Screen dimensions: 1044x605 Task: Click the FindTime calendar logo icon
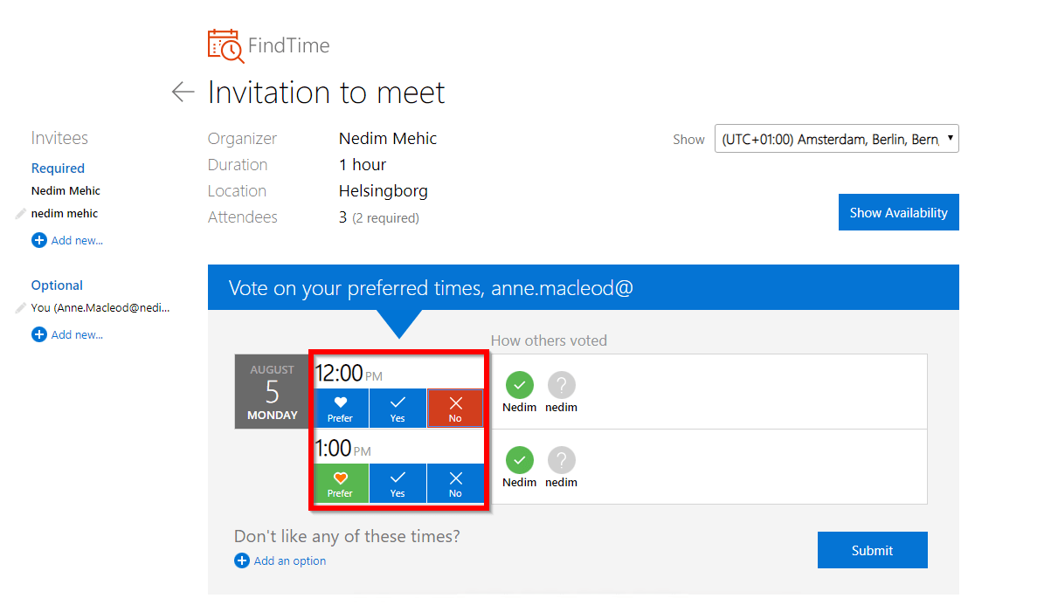[x=225, y=46]
